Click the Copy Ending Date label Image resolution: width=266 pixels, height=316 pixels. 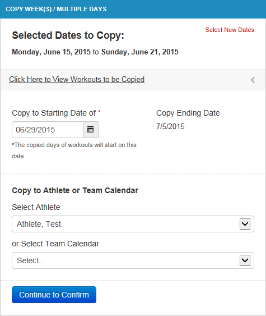pos(188,113)
